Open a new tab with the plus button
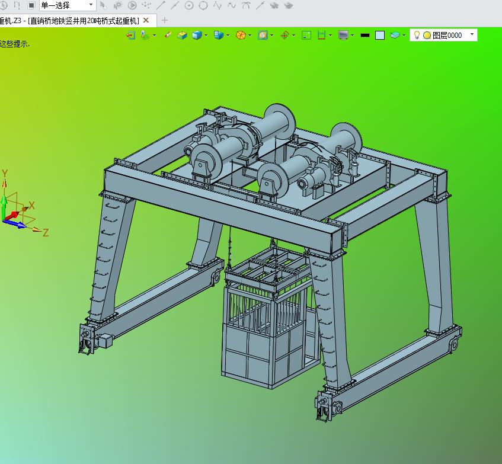This screenshot has height=464, width=502. coord(165,21)
